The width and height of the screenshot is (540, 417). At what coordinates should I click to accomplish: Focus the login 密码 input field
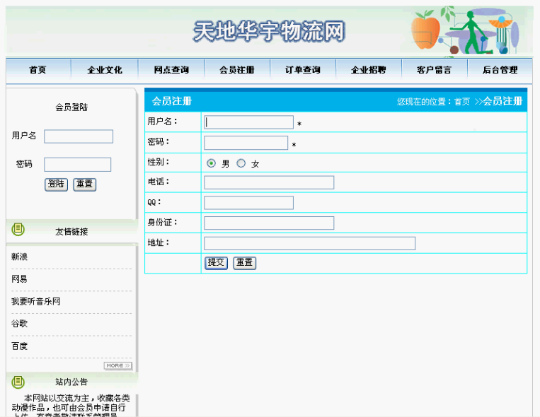point(77,165)
